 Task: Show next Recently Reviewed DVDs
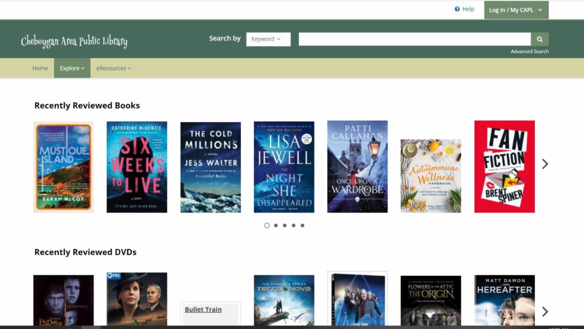[545, 311]
